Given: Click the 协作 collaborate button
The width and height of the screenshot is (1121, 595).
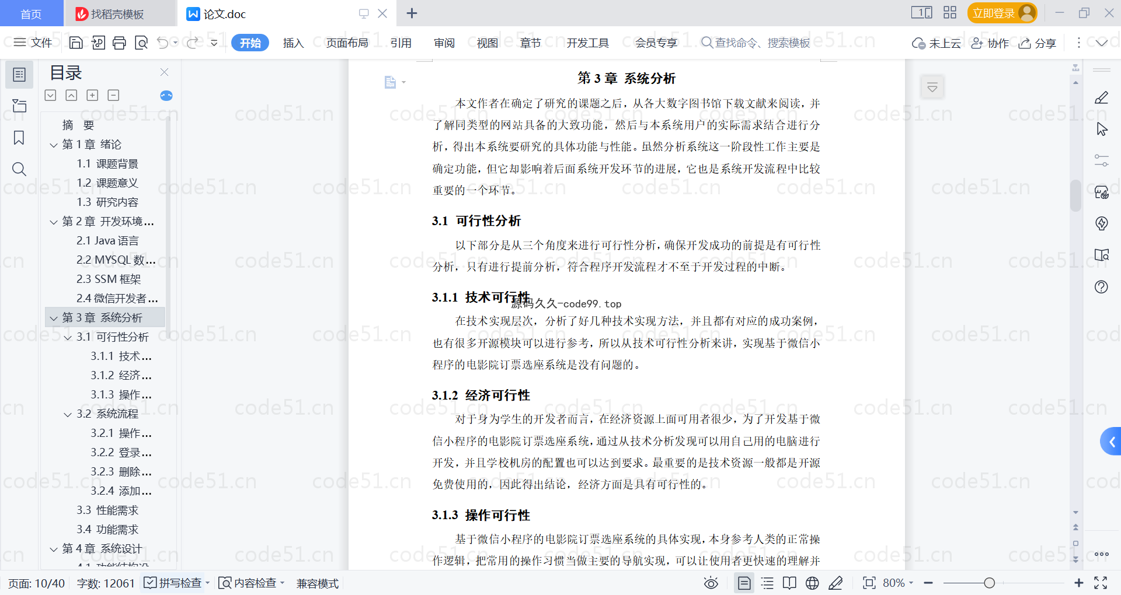Looking at the screenshot, I should (x=990, y=43).
